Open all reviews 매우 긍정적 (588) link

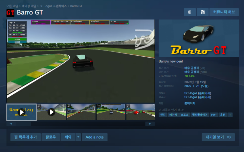(195, 72)
